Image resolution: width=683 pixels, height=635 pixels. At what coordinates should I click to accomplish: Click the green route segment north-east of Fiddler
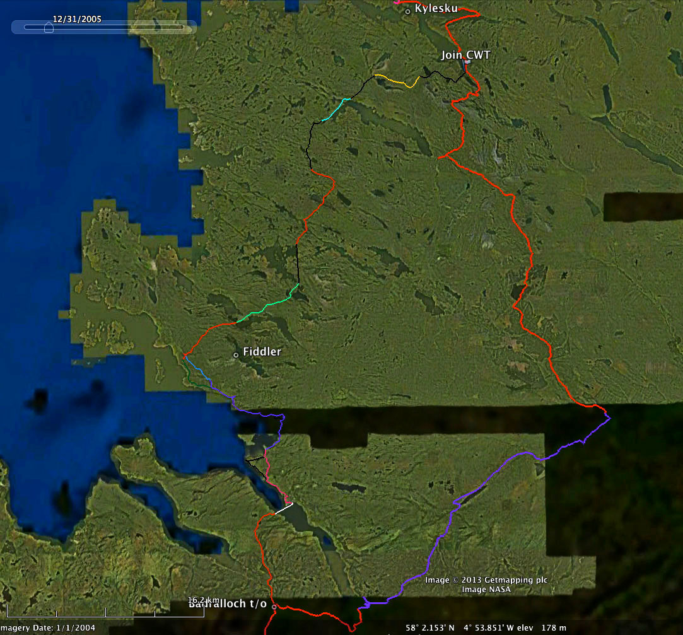265,307
